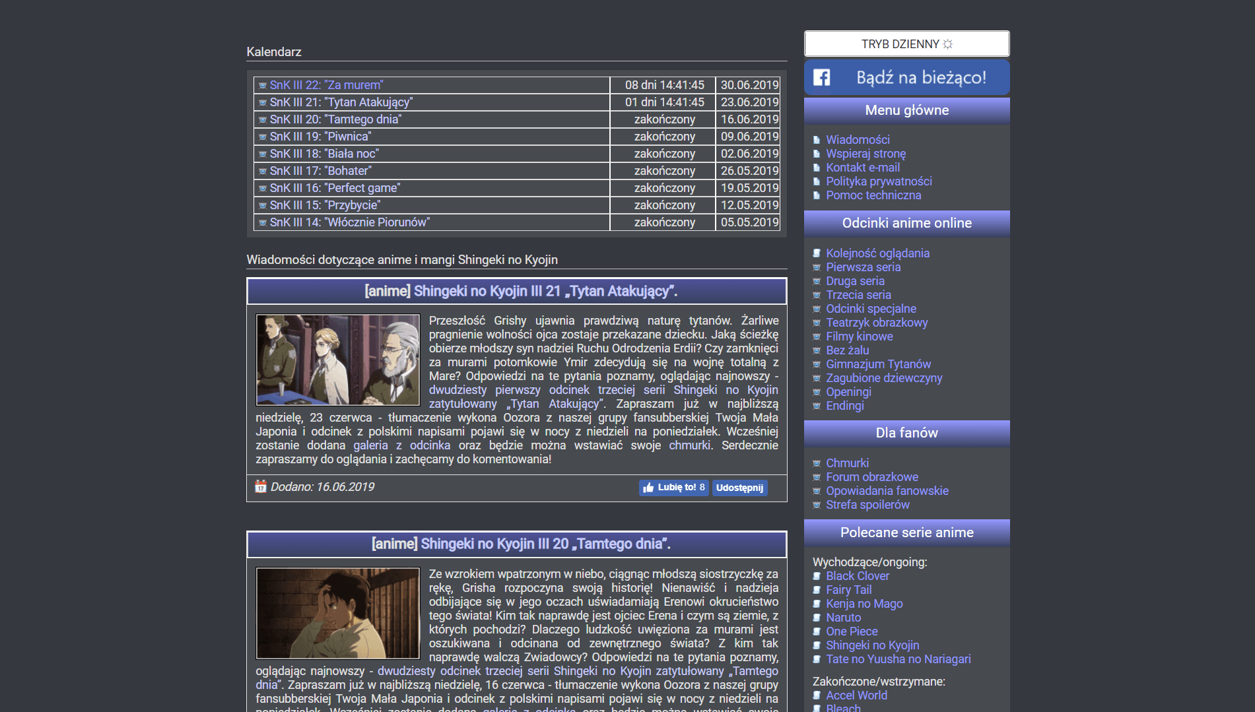Open Polityka prywatności in the main menu
1255x712 pixels.
(x=879, y=181)
